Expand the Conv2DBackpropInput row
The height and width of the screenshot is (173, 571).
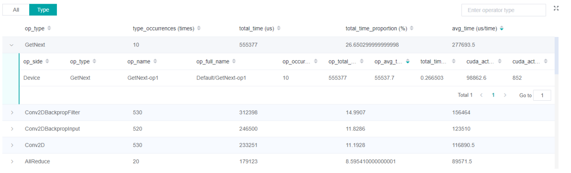click(12, 129)
